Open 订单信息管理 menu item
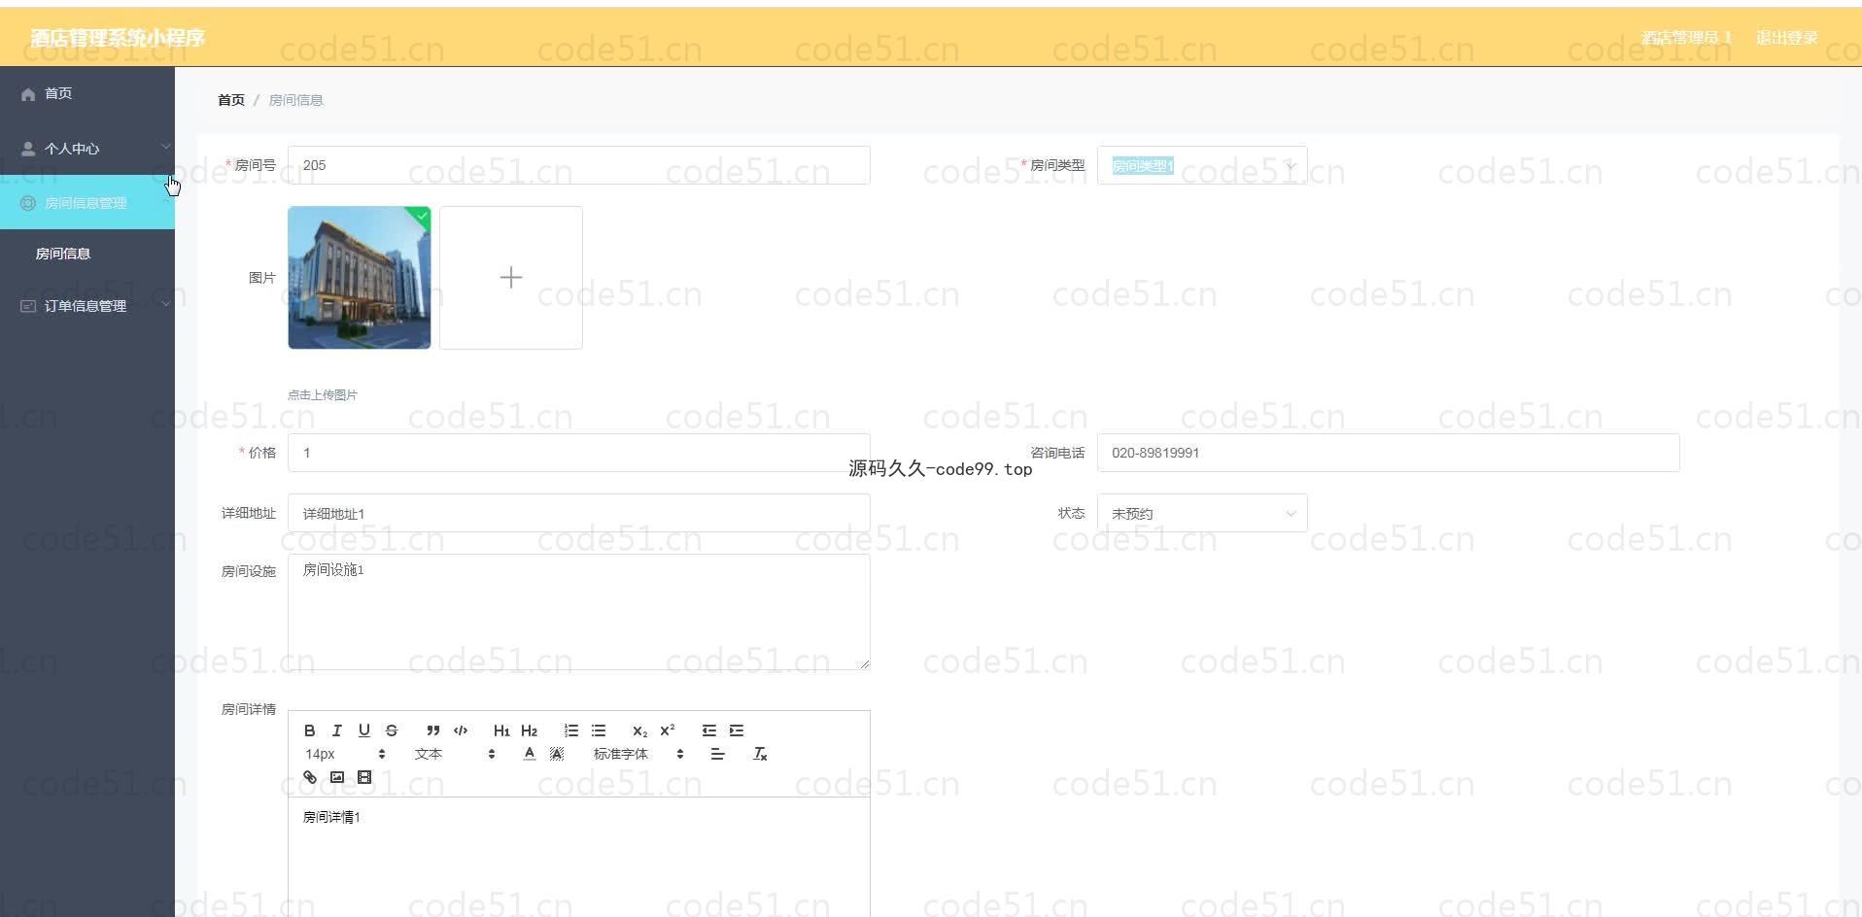Screen dimensions: 1862x917 (x=87, y=306)
